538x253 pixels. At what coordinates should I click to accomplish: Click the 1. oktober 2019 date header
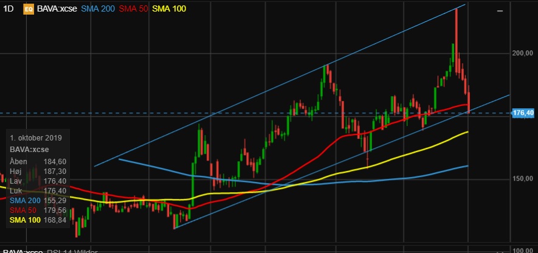pos(36,138)
